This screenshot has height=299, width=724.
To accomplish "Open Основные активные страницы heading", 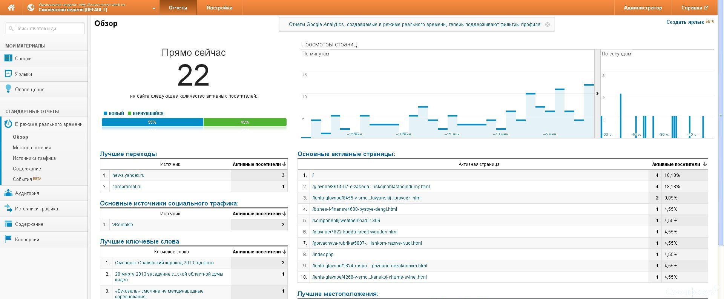I will (346, 154).
